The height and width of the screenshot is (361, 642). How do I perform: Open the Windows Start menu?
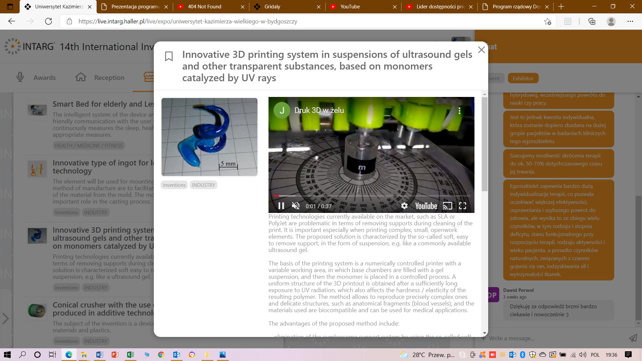point(7,355)
